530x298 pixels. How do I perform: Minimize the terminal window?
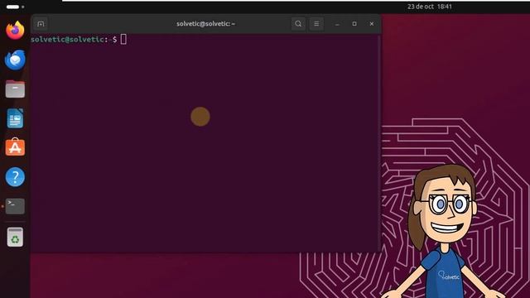coord(337,24)
